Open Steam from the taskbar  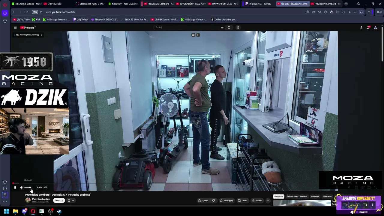[59, 211]
